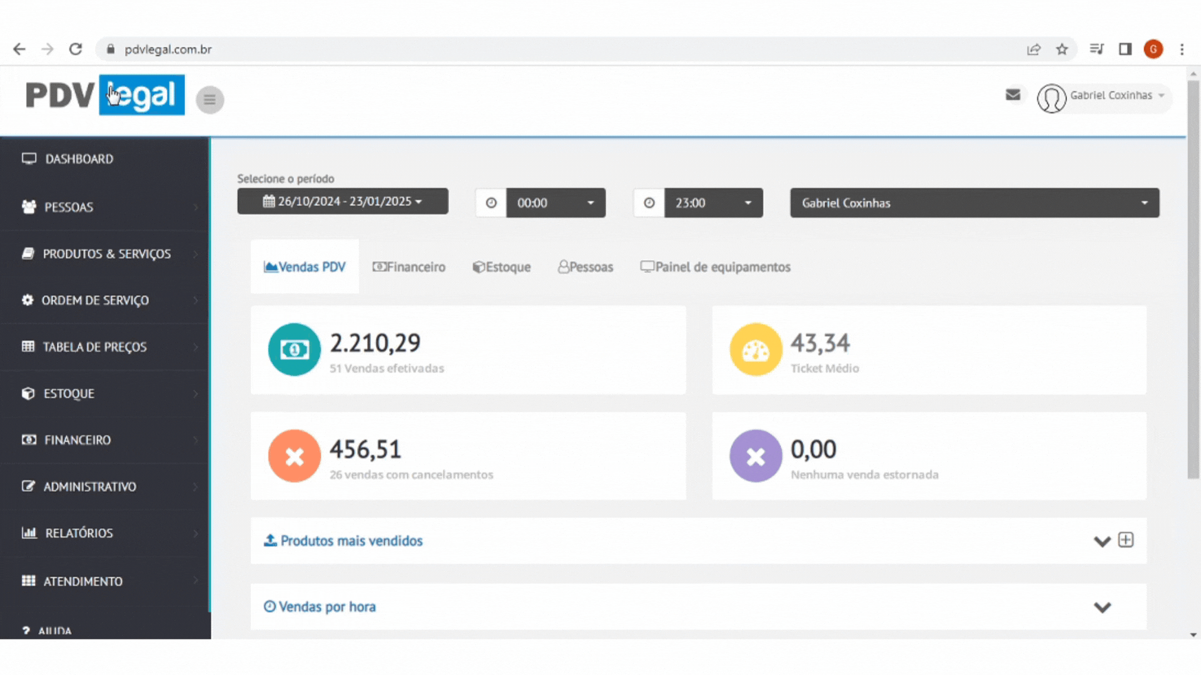Reload the page with browser refresh icon
The image size is (1201, 675).
pyautogui.click(x=76, y=49)
